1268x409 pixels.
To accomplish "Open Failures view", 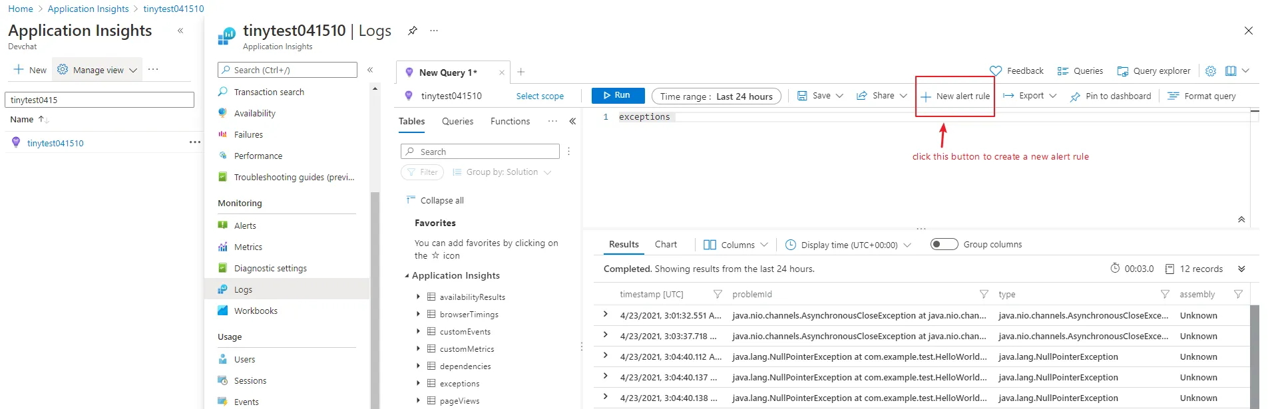I will pos(248,134).
